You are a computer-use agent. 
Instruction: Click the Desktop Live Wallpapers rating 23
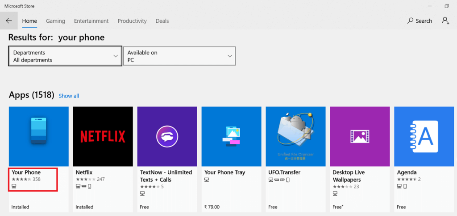[x=346, y=187]
